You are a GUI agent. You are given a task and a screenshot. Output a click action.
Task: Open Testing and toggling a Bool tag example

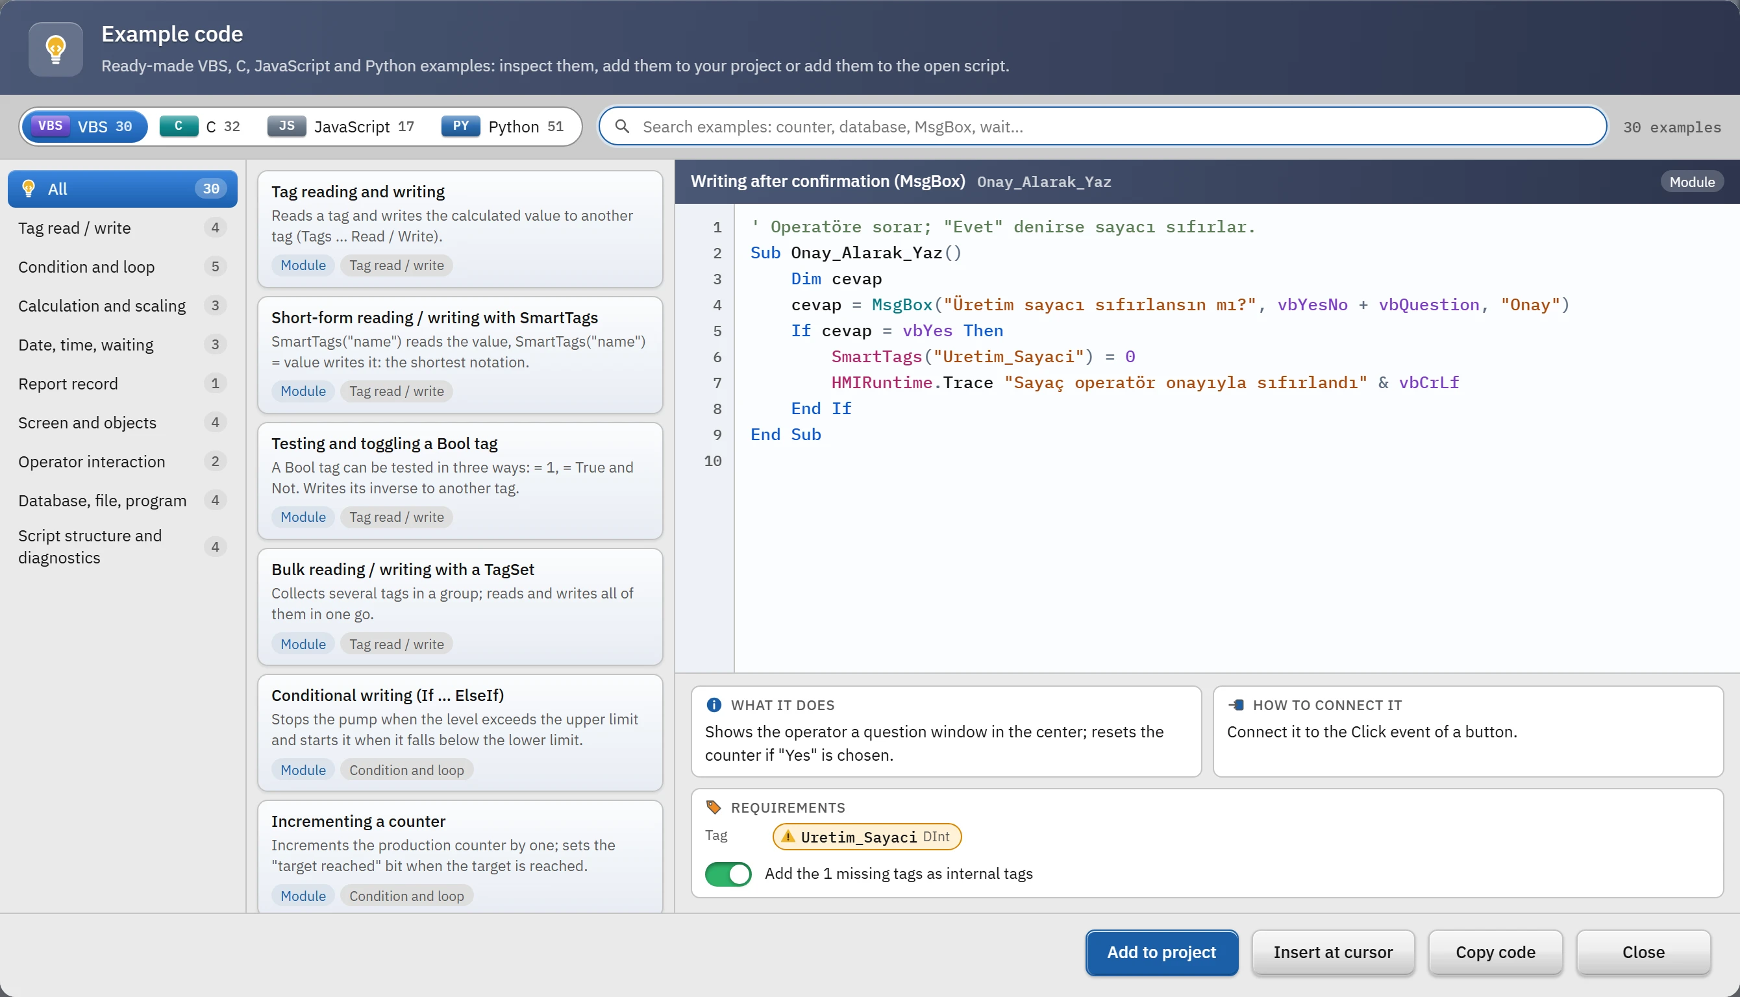[x=460, y=481]
